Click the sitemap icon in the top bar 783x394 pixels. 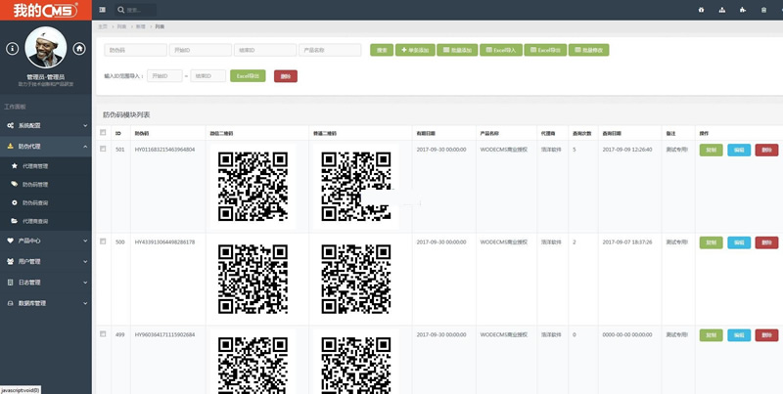point(722,10)
